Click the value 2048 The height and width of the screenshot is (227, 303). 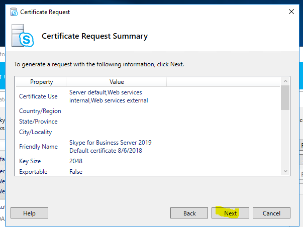coord(76,161)
